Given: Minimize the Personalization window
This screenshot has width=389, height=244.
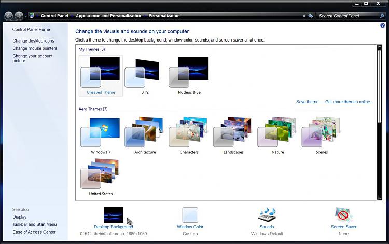Looking at the screenshot, I should (x=357, y=4).
